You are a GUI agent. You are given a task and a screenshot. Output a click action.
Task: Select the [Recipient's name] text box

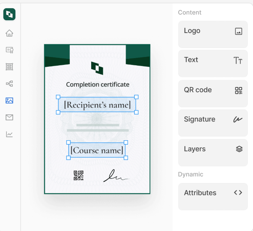[97, 105]
